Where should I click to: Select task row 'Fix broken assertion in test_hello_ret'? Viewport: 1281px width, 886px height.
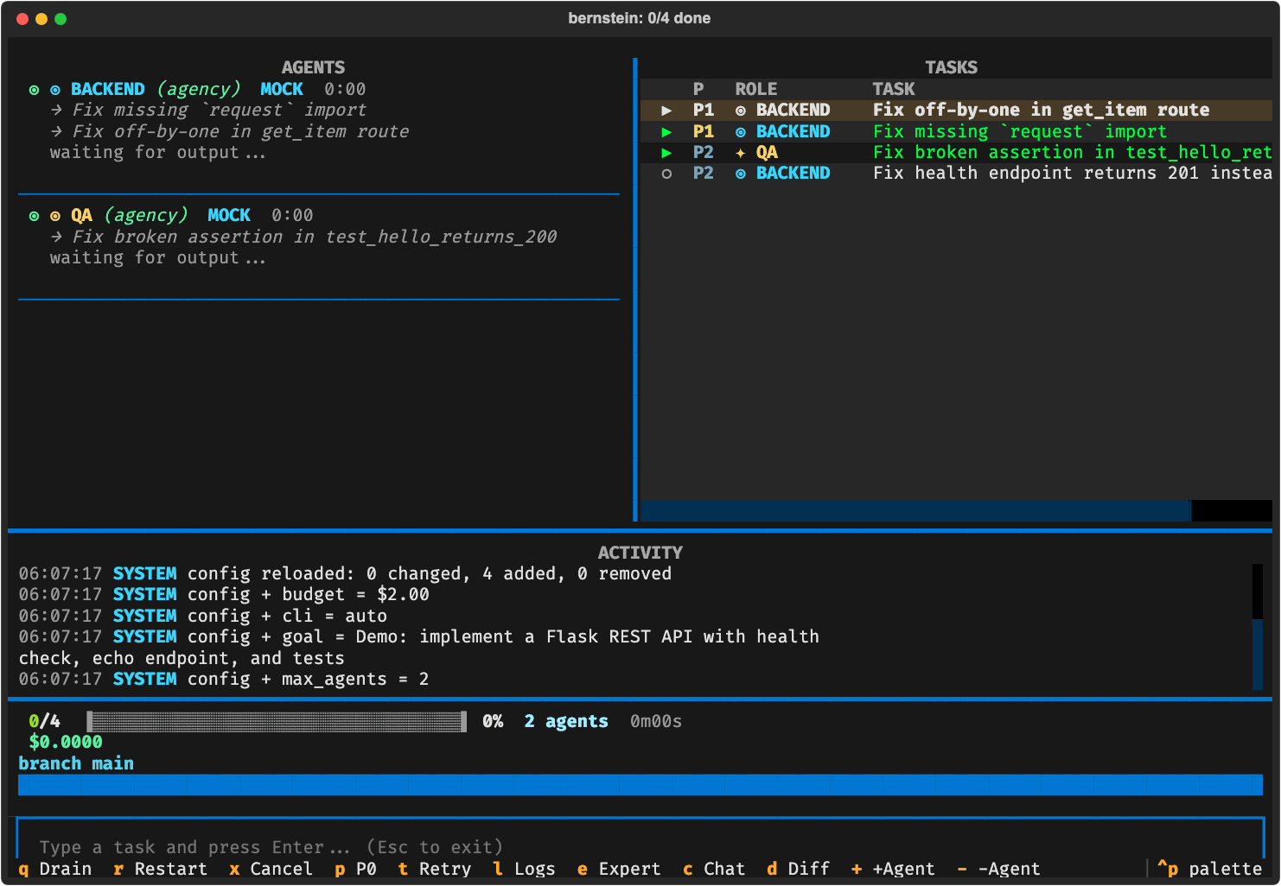[x=956, y=153]
